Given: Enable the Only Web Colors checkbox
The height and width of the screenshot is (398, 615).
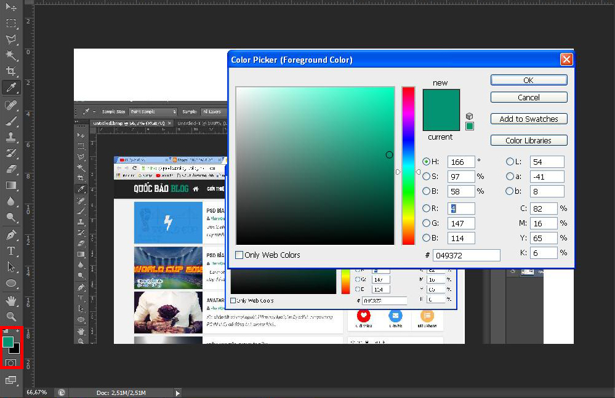Looking at the screenshot, I should pyautogui.click(x=239, y=255).
